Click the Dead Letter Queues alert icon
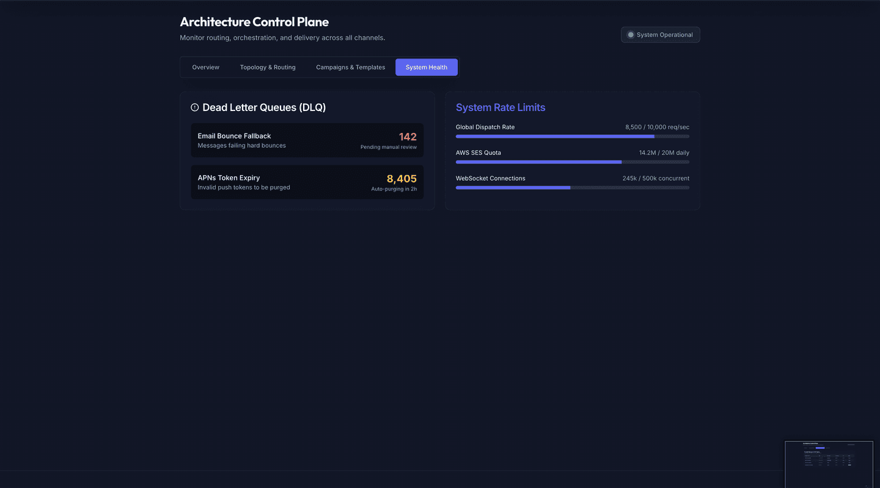The height and width of the screenshot is (488, 880). [x=195, y=107]
